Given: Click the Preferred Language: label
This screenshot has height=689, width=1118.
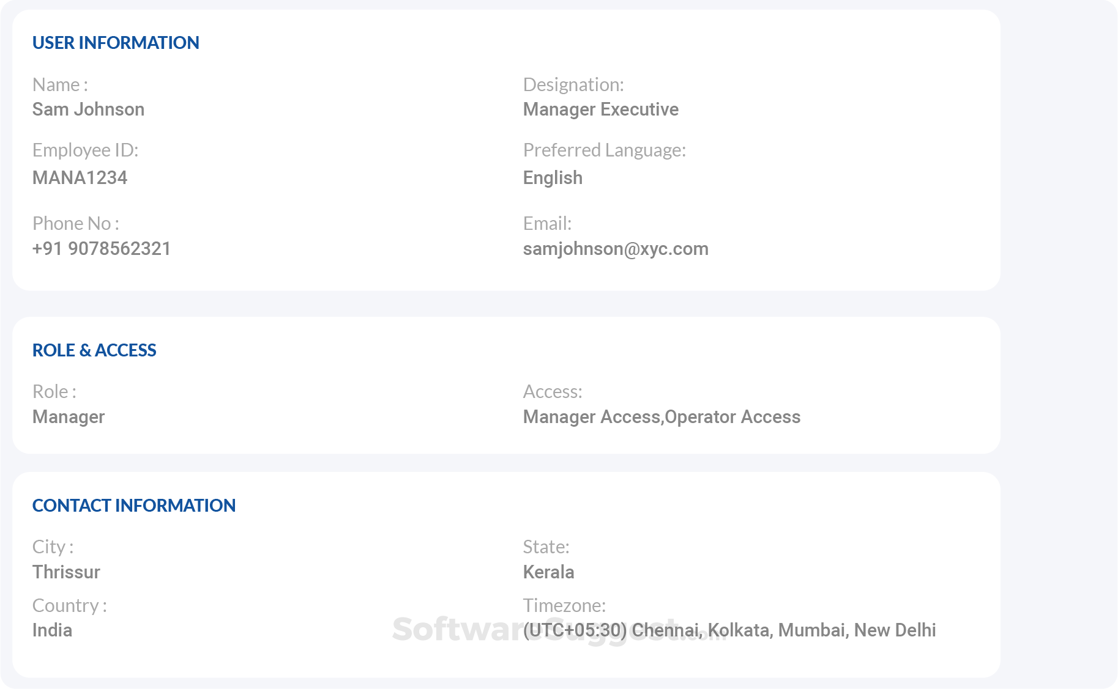Looking at the screenshot, I should pyautogui.click(x=605, y=150).
